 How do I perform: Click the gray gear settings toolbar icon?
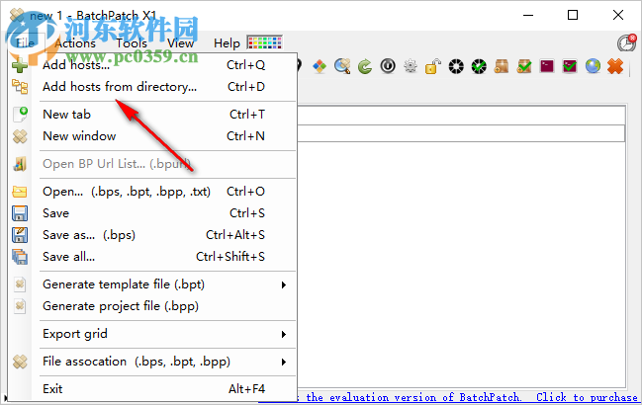[411, 66]
